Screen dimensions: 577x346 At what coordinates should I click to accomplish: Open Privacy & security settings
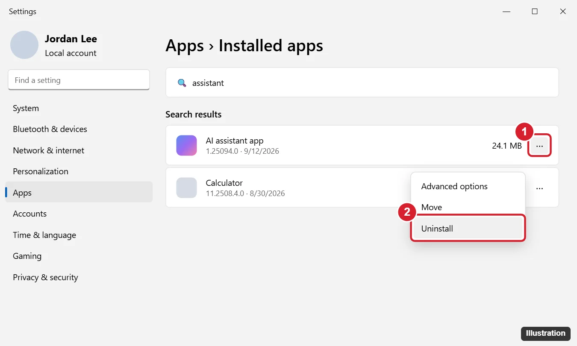pos(79,277)
